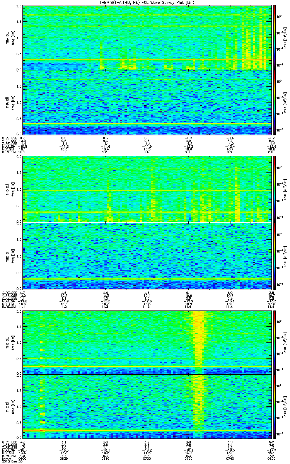
Task: Click the 0640 time tick label
Action: point(106,459)
